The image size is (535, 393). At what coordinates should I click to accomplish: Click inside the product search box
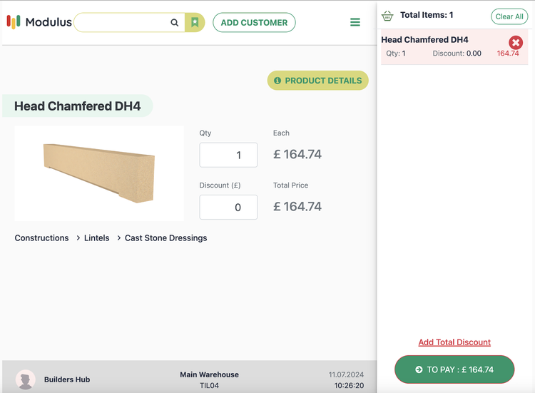(123, 23)
